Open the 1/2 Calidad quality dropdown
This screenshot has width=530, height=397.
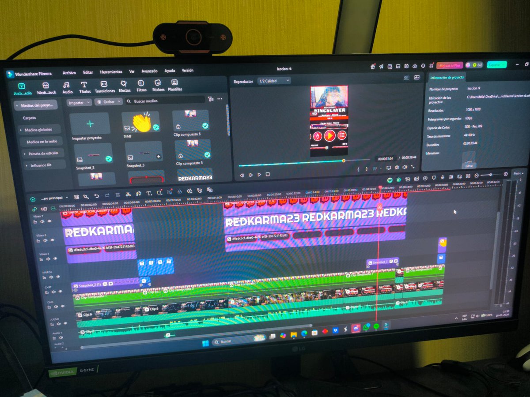pos(274,81)
